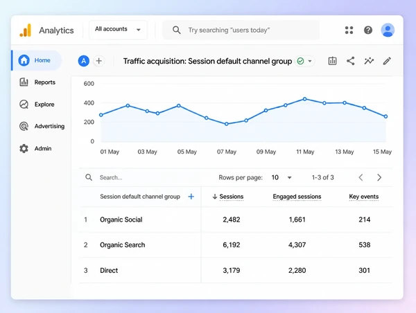The width and height of the screenshot is (416, 313).
Task: Sort by the Sessions column header
Action: (232, 197)
